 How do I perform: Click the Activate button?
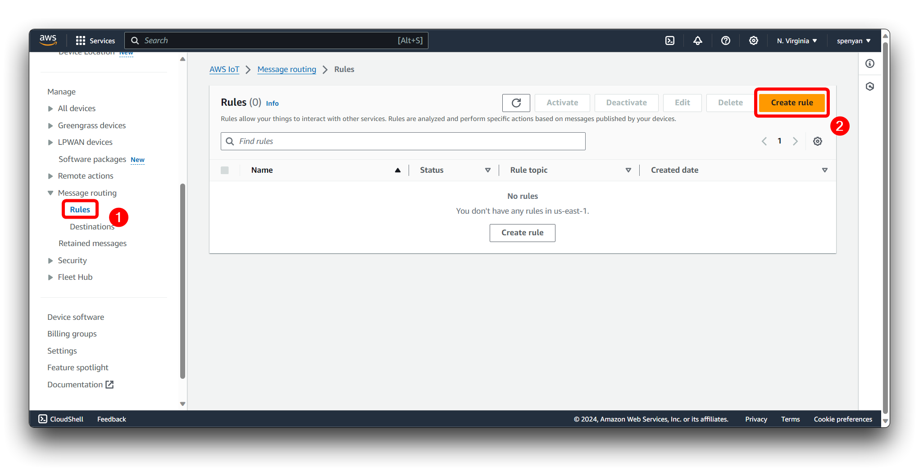pyautogui.click(x=562, y=103)
